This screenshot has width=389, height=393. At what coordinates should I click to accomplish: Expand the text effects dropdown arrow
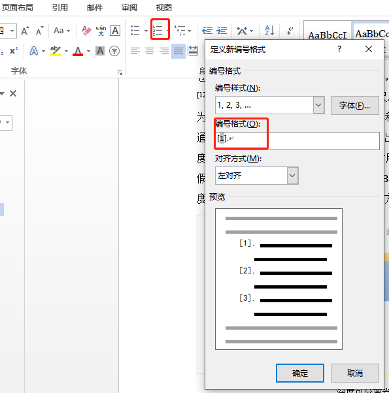(43, 51)
